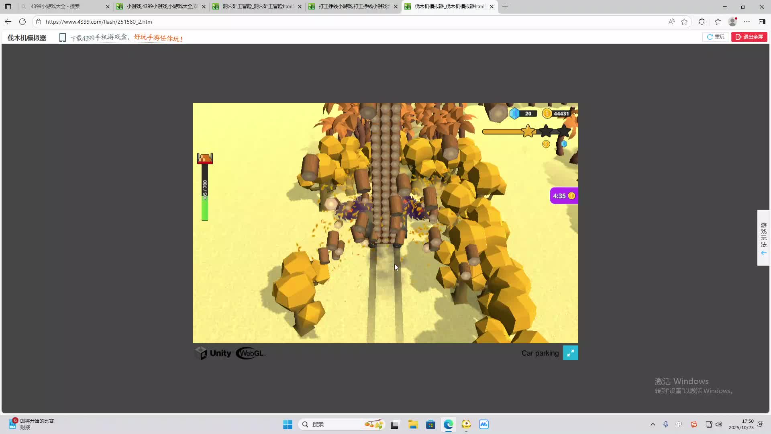Click the blue fullscreen expand icon
The height and width of the screenshot is (434, 771).
point(570,353)
